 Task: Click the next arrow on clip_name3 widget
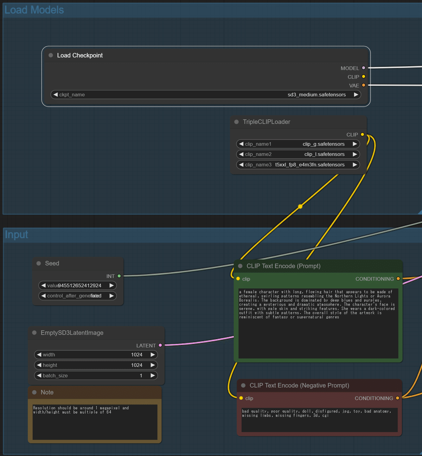point(355,165)
